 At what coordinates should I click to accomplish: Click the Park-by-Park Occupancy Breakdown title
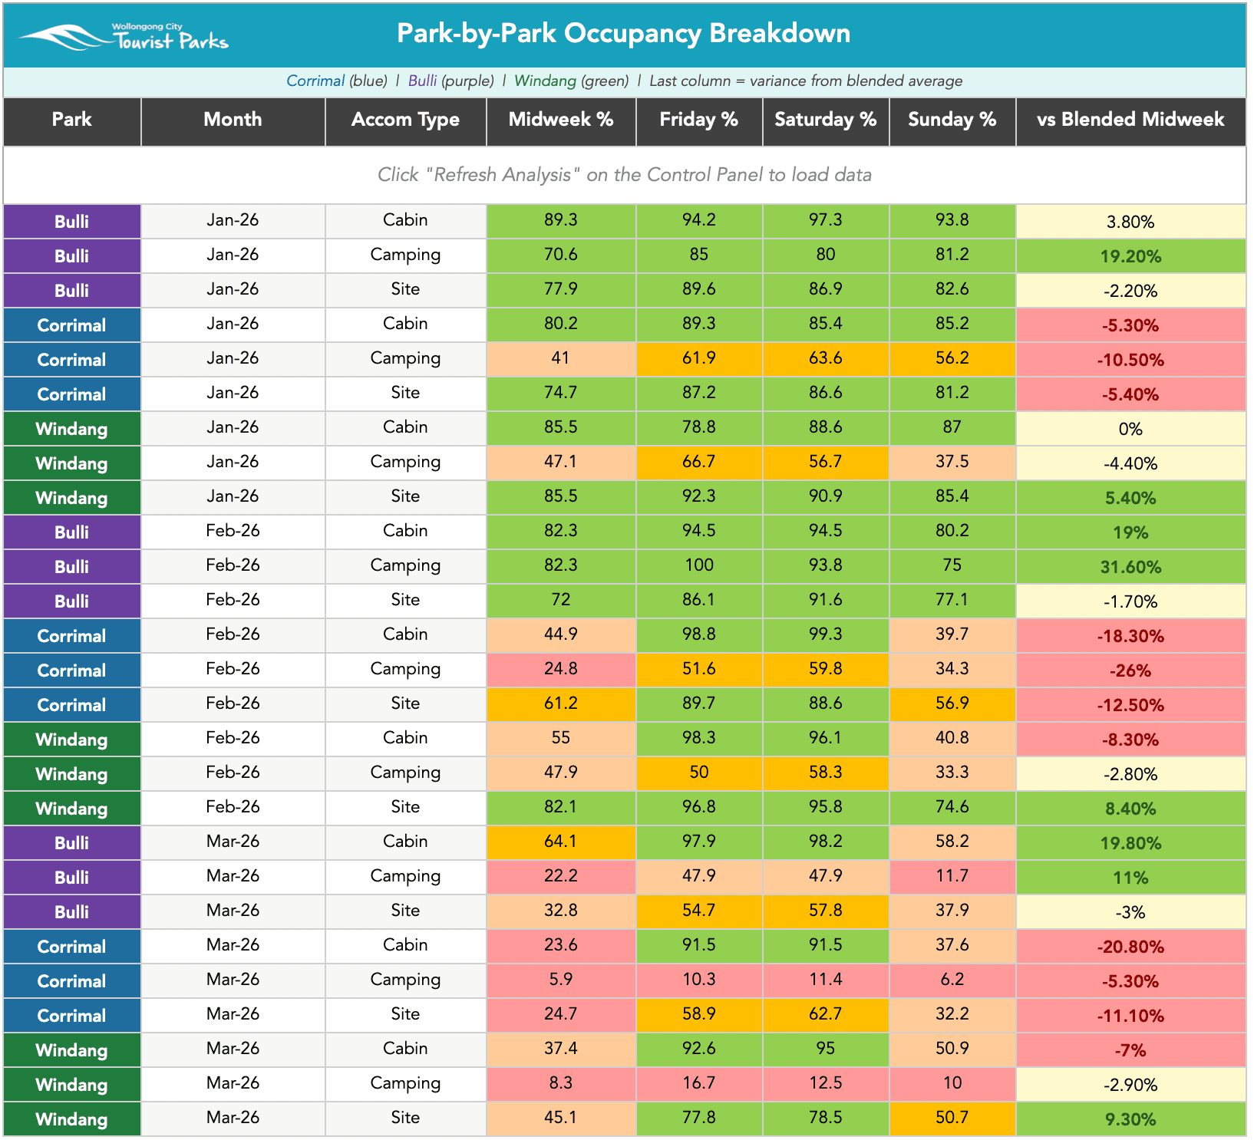coord(624,34)
